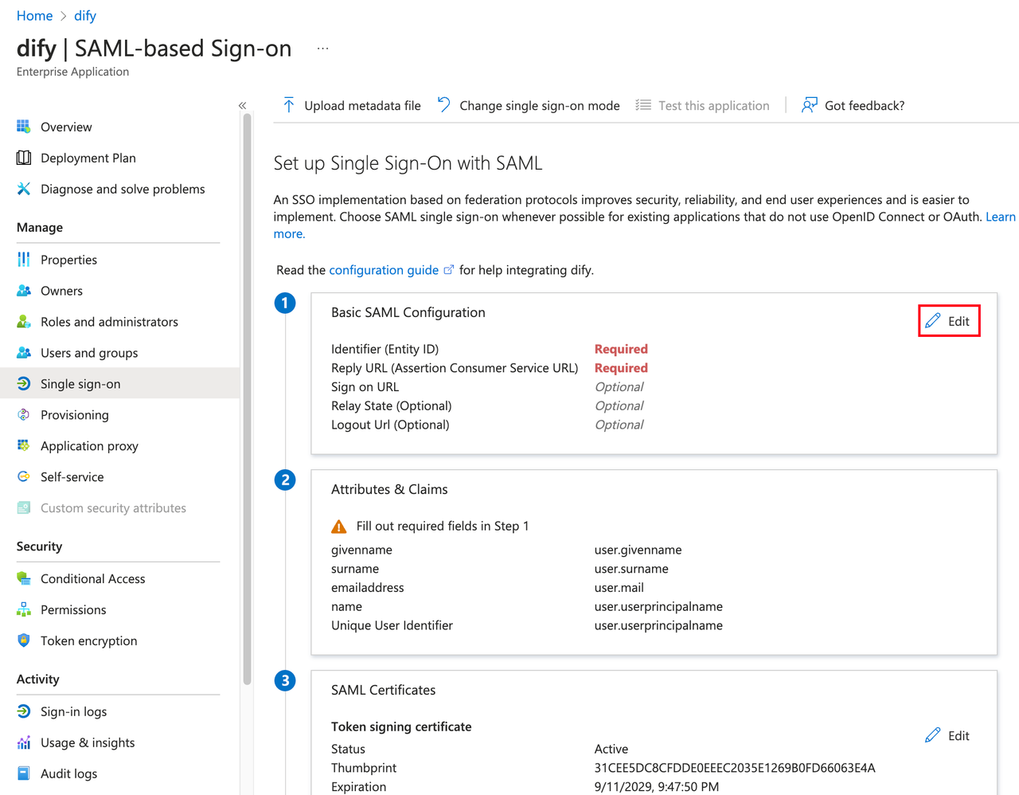Click the Users and groups icon
Viewport: 1019px width, 795px height.
(x=24, y=353)
